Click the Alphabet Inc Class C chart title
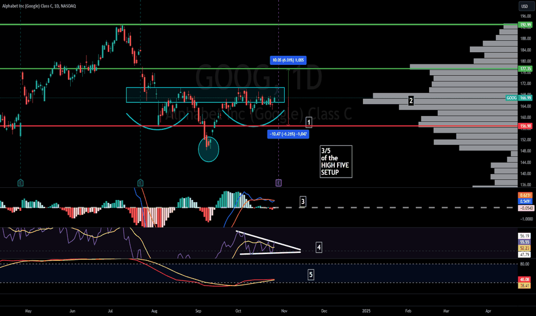The image size is (536, 316). [x=39, y=6]
